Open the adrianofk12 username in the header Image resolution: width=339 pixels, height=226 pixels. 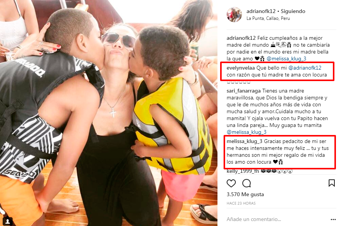(261, 11)
